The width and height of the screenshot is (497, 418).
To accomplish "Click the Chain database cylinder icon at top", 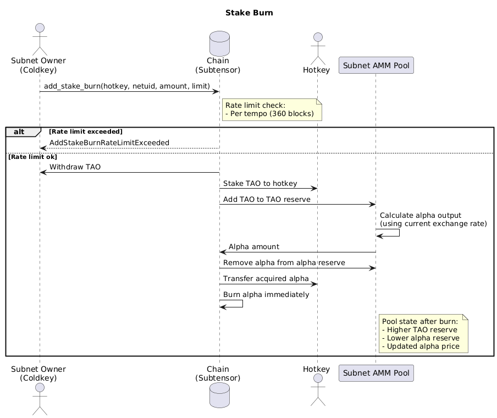I will [x=218, y=43].
